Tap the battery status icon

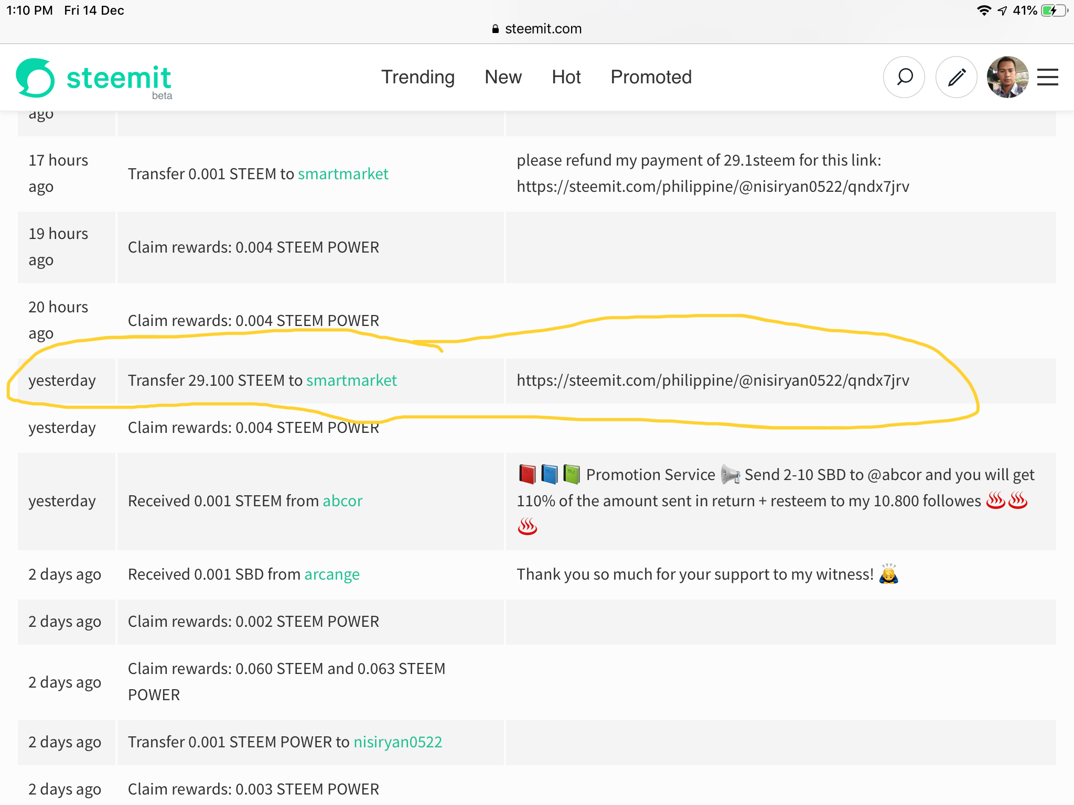tap(1054, 10)
